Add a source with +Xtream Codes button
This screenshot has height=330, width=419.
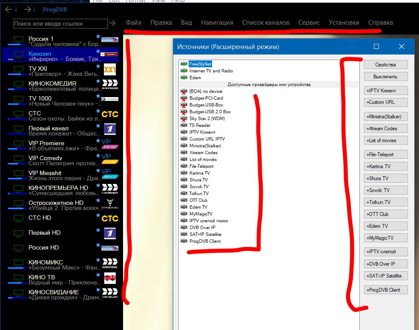pyautogui.click(x=385, y=129)
